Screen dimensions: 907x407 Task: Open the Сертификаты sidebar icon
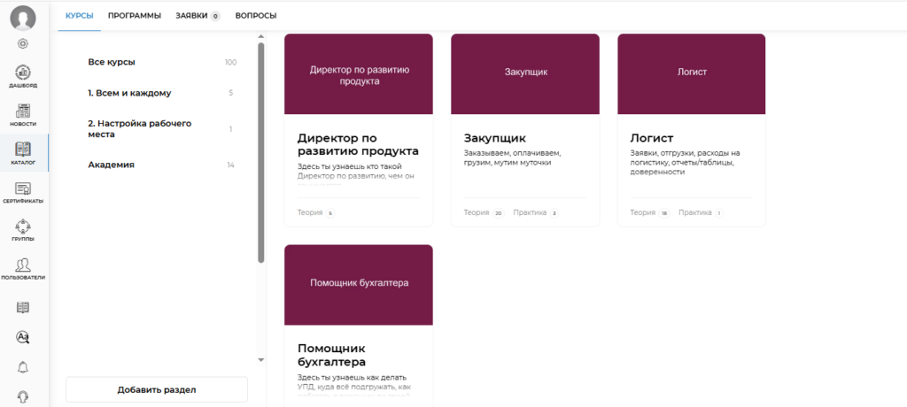tap(23, 193)
